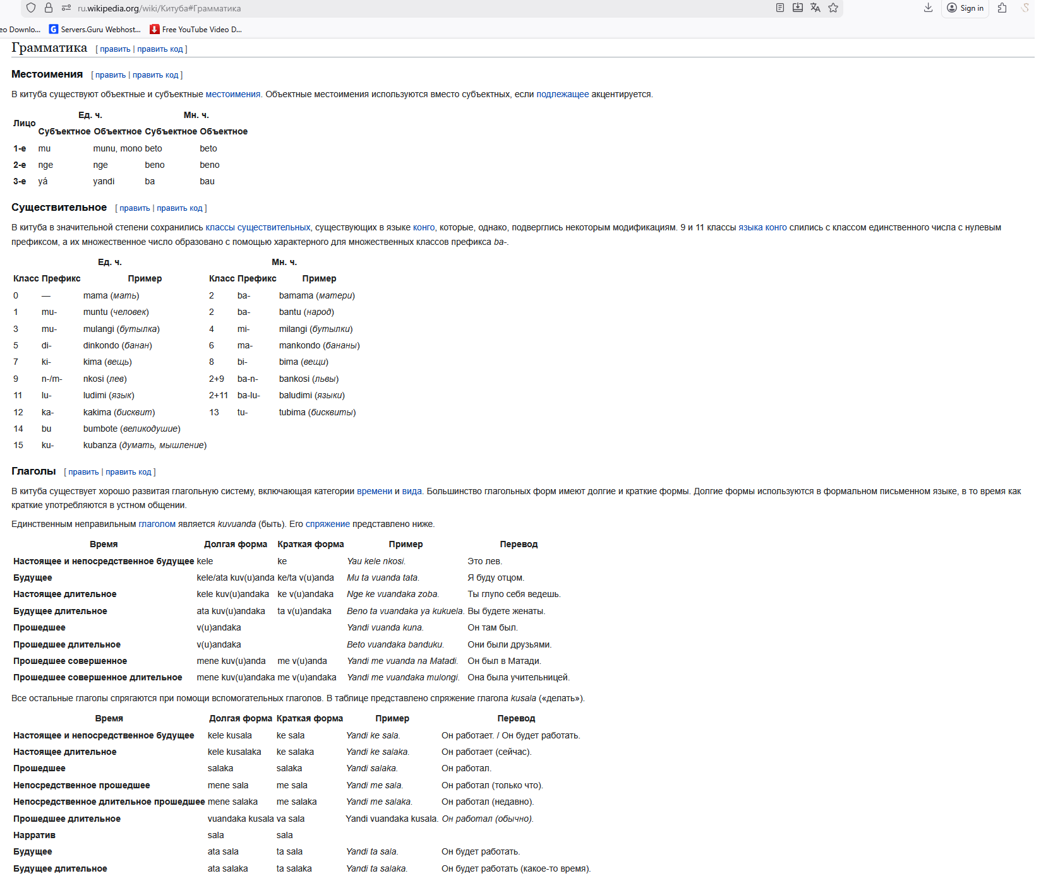The width and height of the screenshot is (1053, 888).
Task: Click the save page icon in address bar
Action: coord(798,8)
